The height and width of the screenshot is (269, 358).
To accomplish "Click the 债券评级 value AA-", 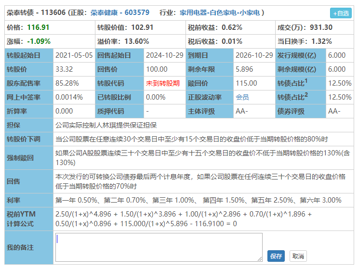I will click(334, 111).
